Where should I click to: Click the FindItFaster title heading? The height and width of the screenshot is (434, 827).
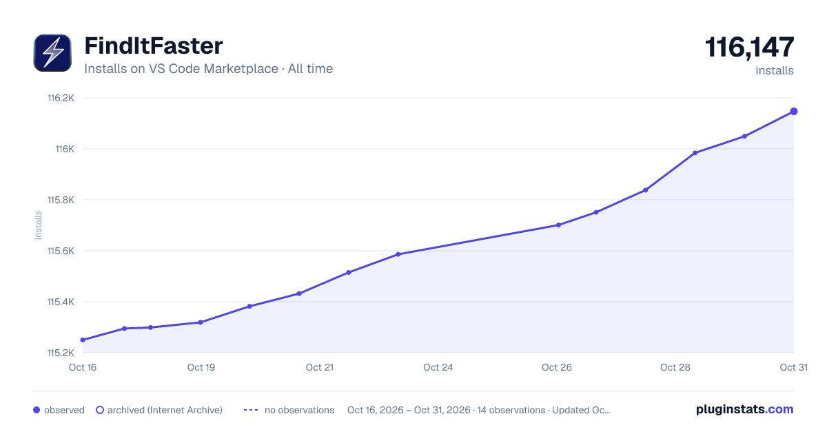click(154, 46)
